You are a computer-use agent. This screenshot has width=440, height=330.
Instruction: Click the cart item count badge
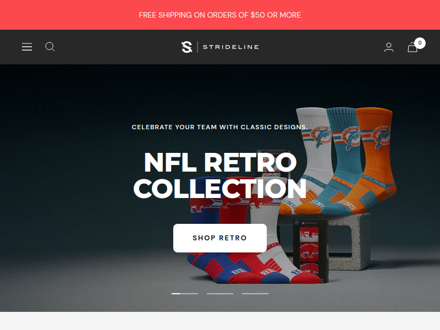pos(420,43)
